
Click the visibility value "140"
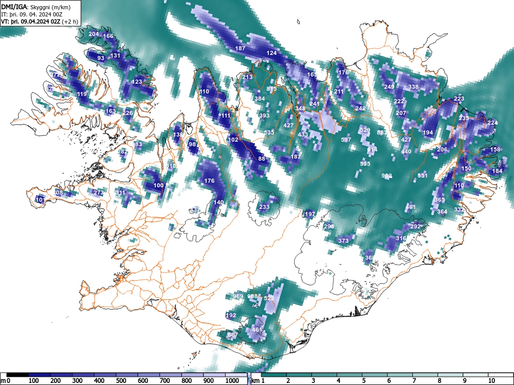pyautogui.click(x=218, y=202)
